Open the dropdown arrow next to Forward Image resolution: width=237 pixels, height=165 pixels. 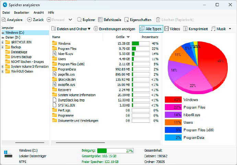pyautogui.click(x=70, y=20)
